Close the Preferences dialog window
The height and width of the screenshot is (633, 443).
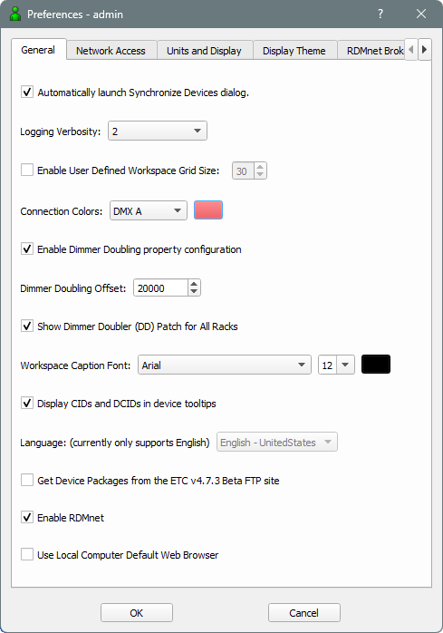(421, 14)
